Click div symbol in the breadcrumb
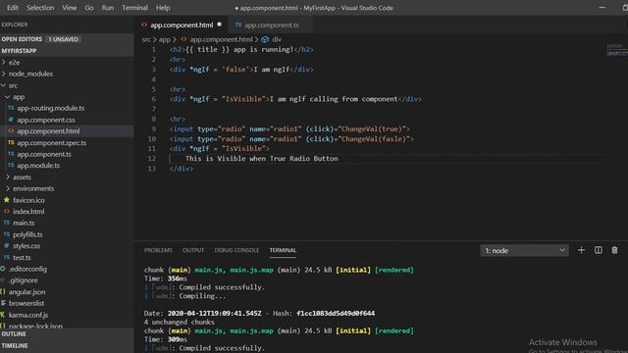Viewport: 628px width, 353px height. [x=277, y=39]
